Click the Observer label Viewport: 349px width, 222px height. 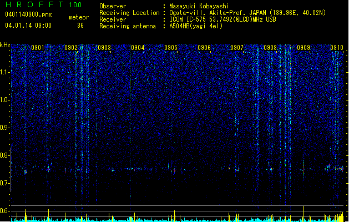click(x=113, y=6)
